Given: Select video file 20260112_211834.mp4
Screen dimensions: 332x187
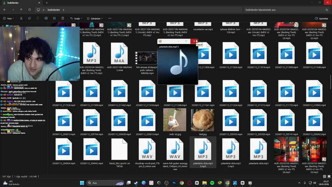Looking at the screenshot, I should pyautogui.click(x=231, y=54).
